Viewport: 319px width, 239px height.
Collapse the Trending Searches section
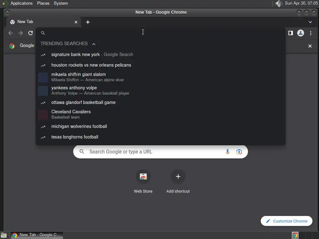[93, 44]
